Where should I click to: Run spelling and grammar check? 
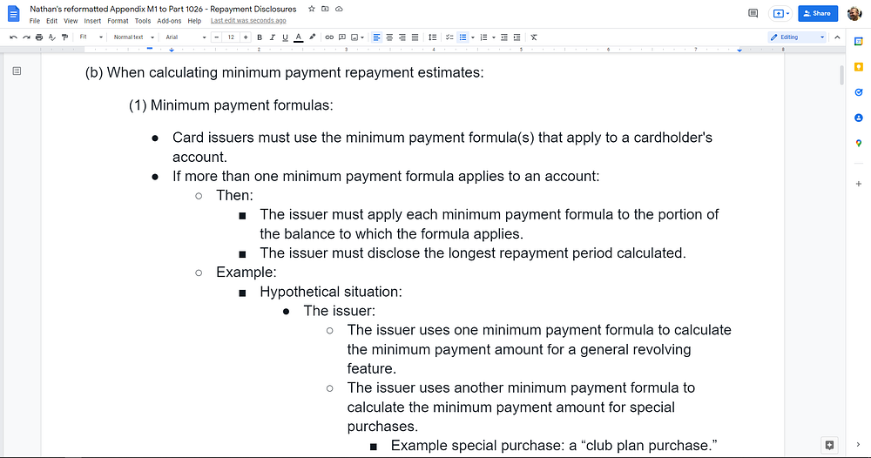pos(51,37)
